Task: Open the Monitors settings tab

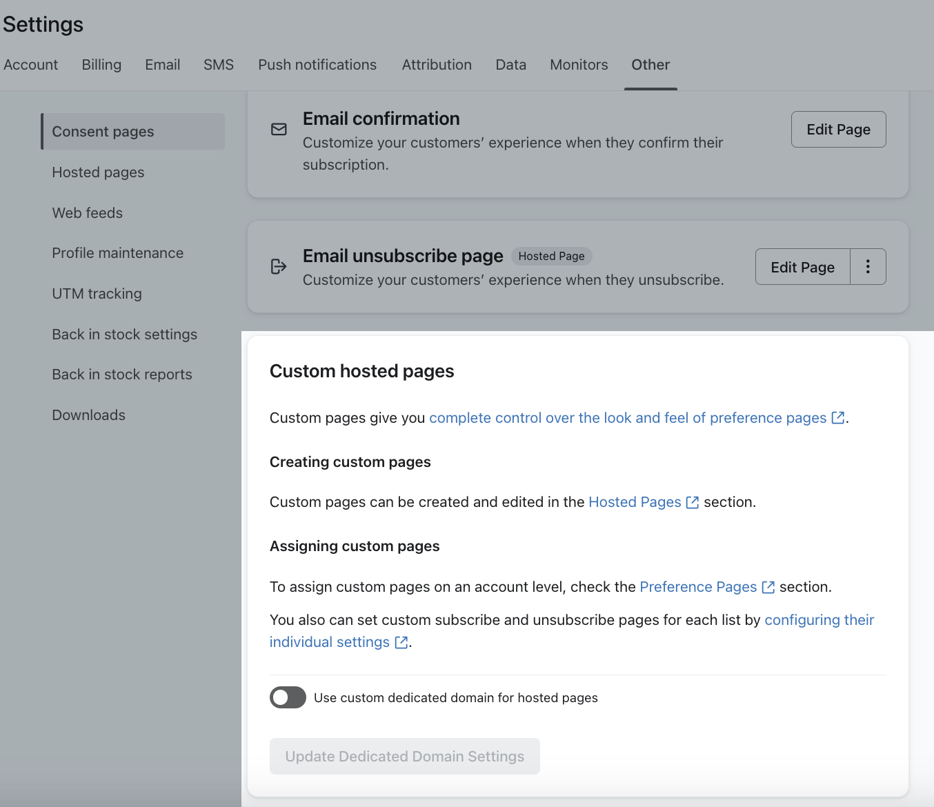Action: coord(579,64)
